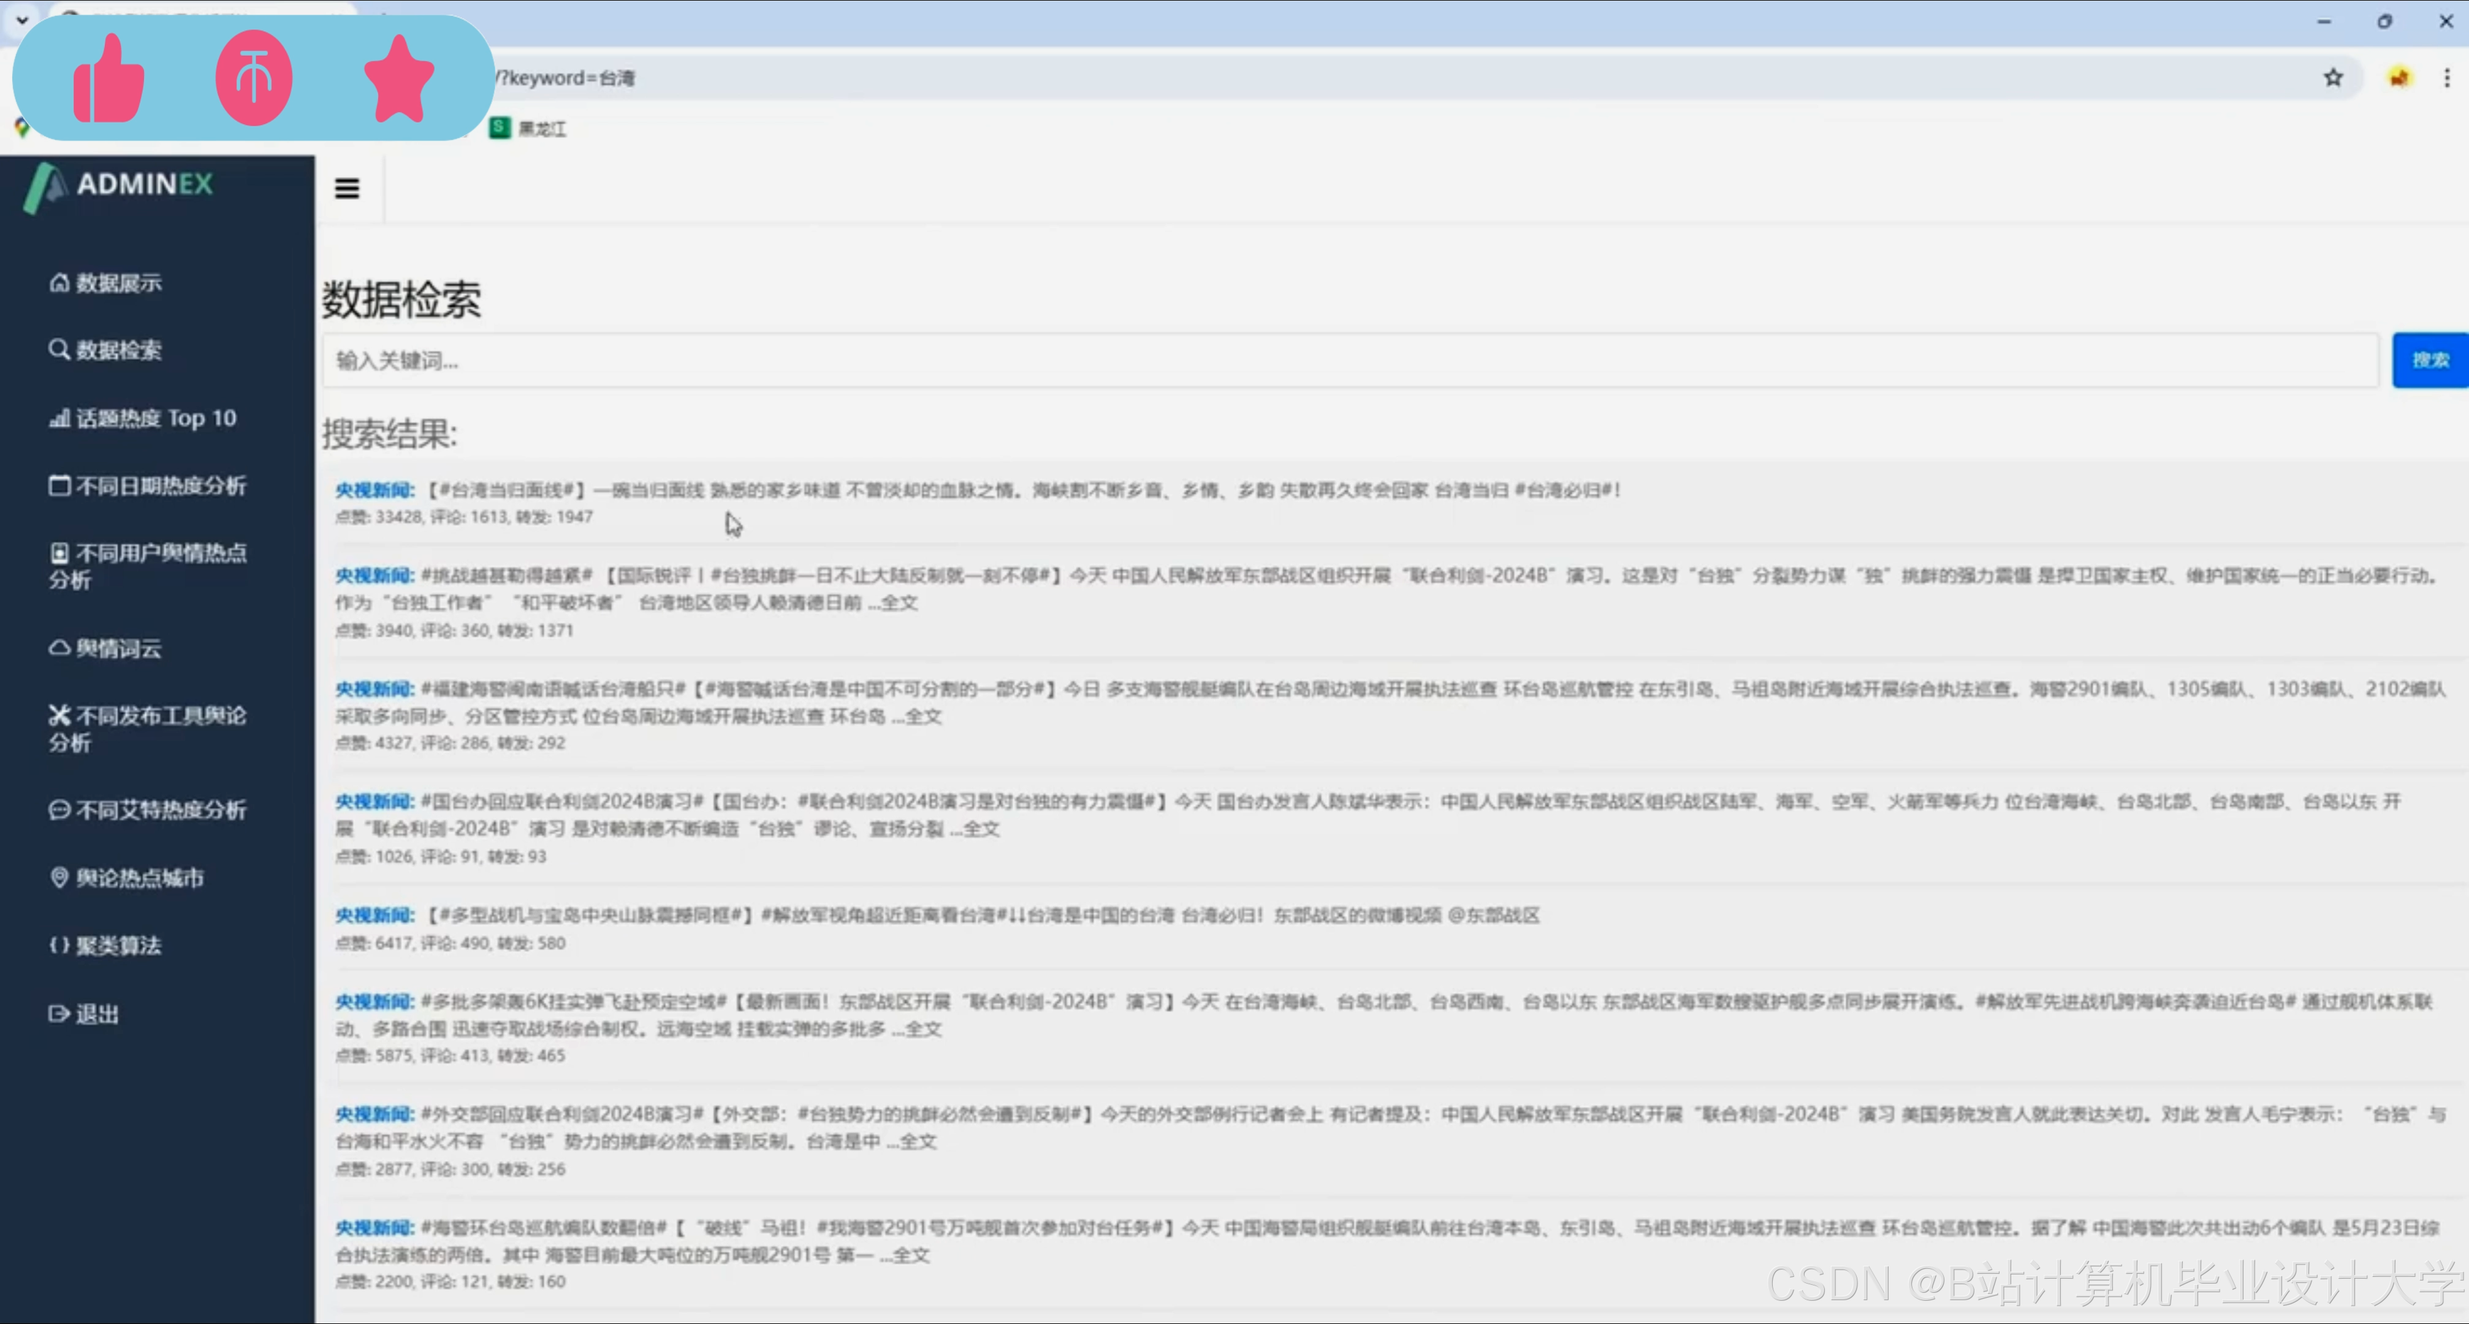Click the pink thumbs-up like icon
The width and height of the screenshot is (2469, 1324).
108,78
